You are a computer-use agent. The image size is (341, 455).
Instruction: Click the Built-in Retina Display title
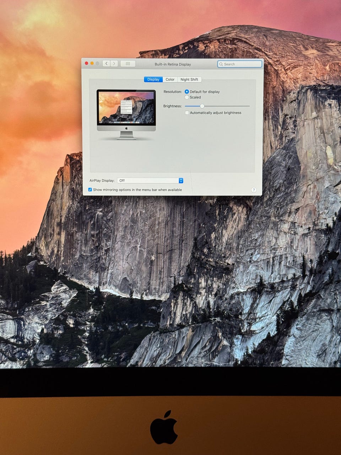pos(173,64)
